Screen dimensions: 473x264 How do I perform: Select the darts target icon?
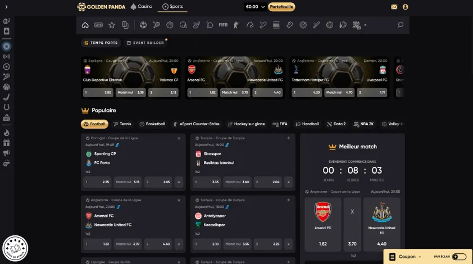[303, 25]
